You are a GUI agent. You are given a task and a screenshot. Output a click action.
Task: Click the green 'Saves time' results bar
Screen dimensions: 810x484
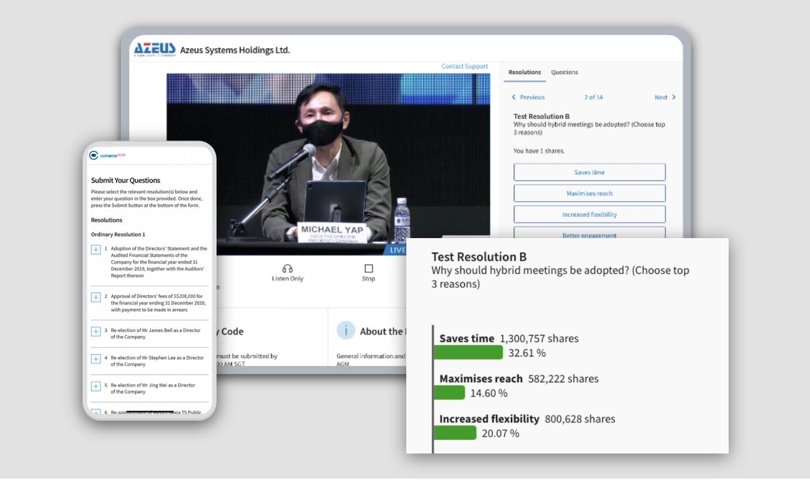[468, 352]
